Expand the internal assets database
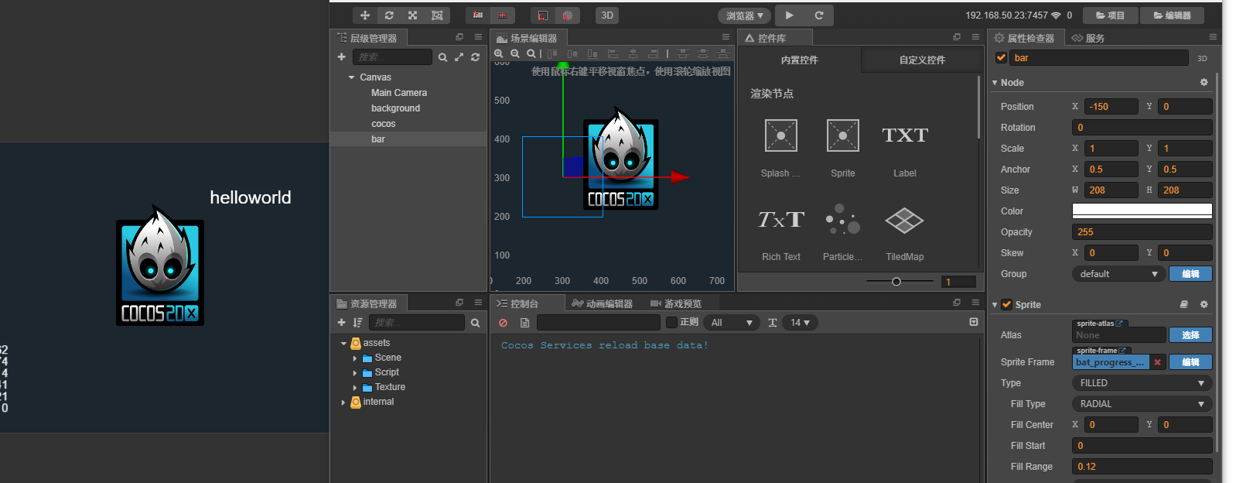Screen dimensions: 1236x483 coord(343,402)
